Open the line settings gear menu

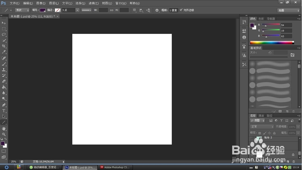157,10
